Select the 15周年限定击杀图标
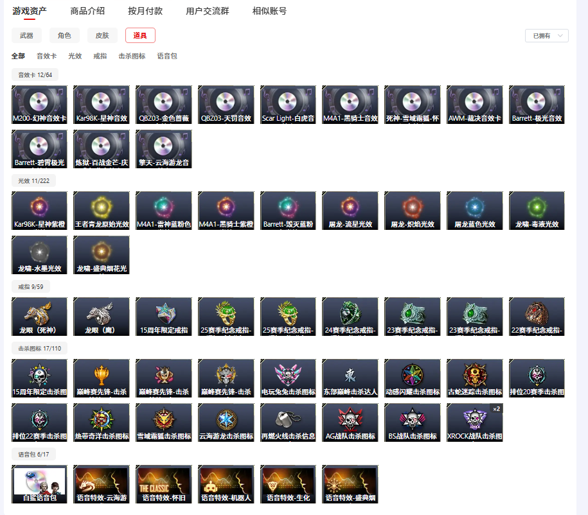The image size is (588, 515). tap(39, 378)
